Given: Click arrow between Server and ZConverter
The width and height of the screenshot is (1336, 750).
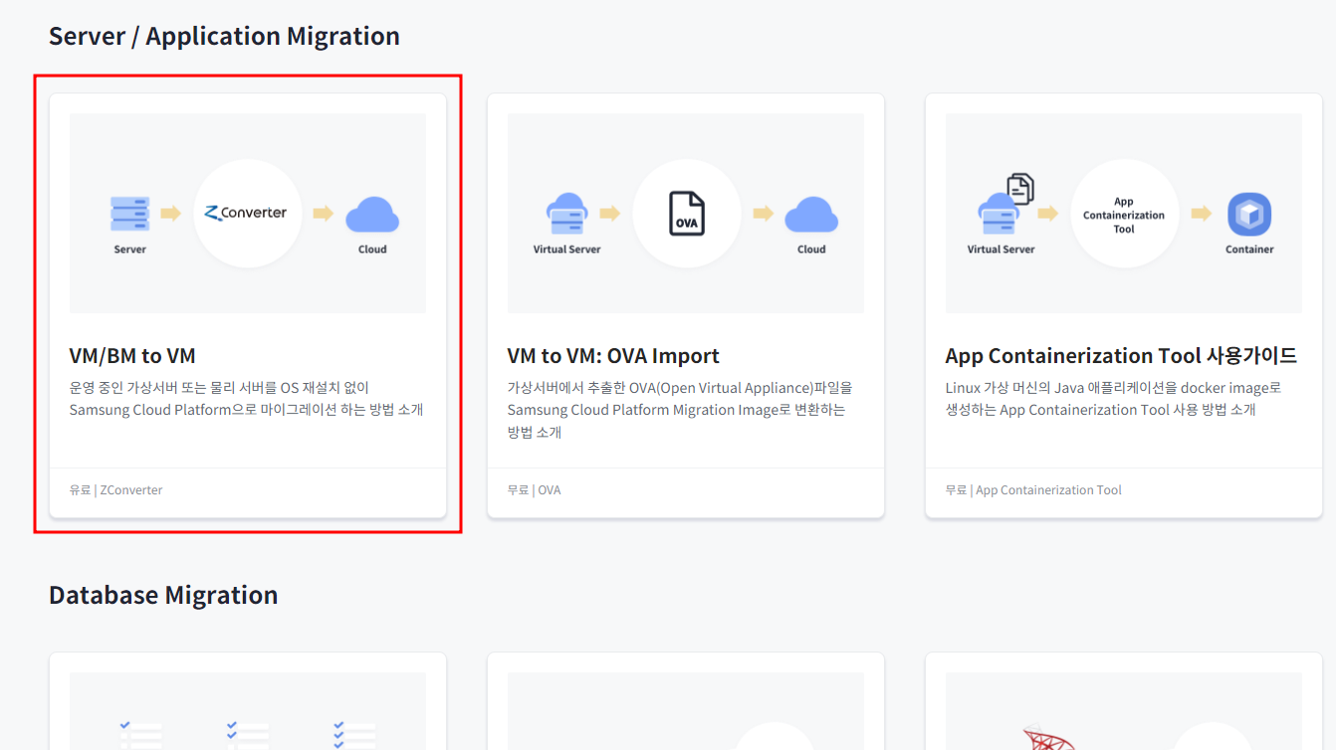Looking at the screenshot, I should (x=170, y=213).
